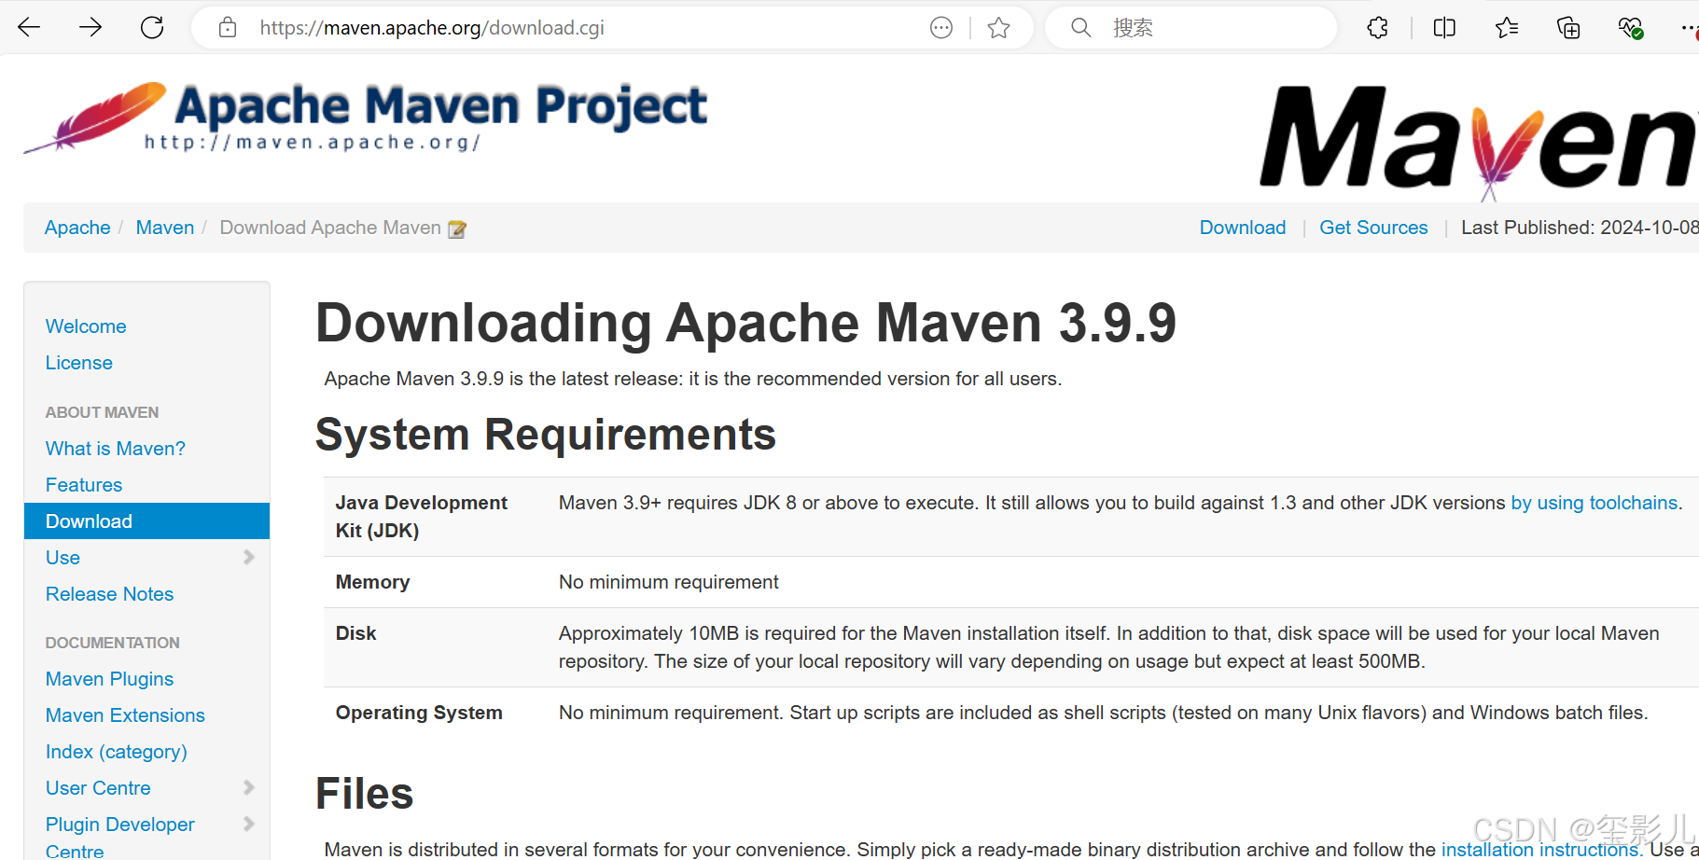The height and width of the screenshot is (860, 1699).
Task: Expand the User Centre submenu arrow
Action: pos(249,787)
